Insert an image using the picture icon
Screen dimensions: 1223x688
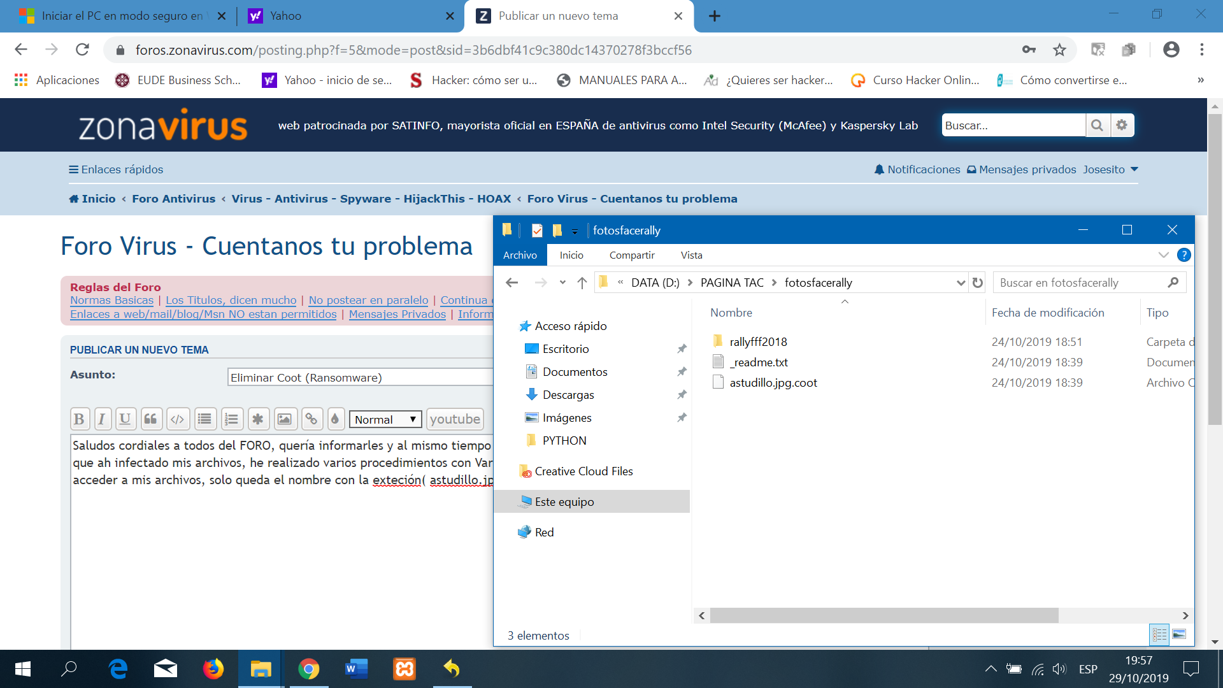pyautogui.click(x=284, y=419)
